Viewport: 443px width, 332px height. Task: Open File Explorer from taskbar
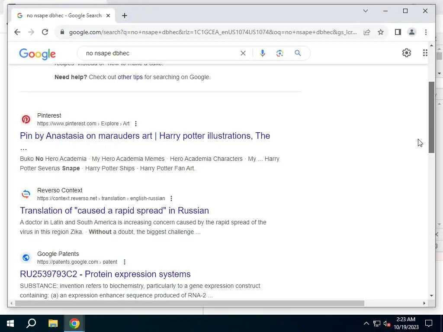[53, 323]
